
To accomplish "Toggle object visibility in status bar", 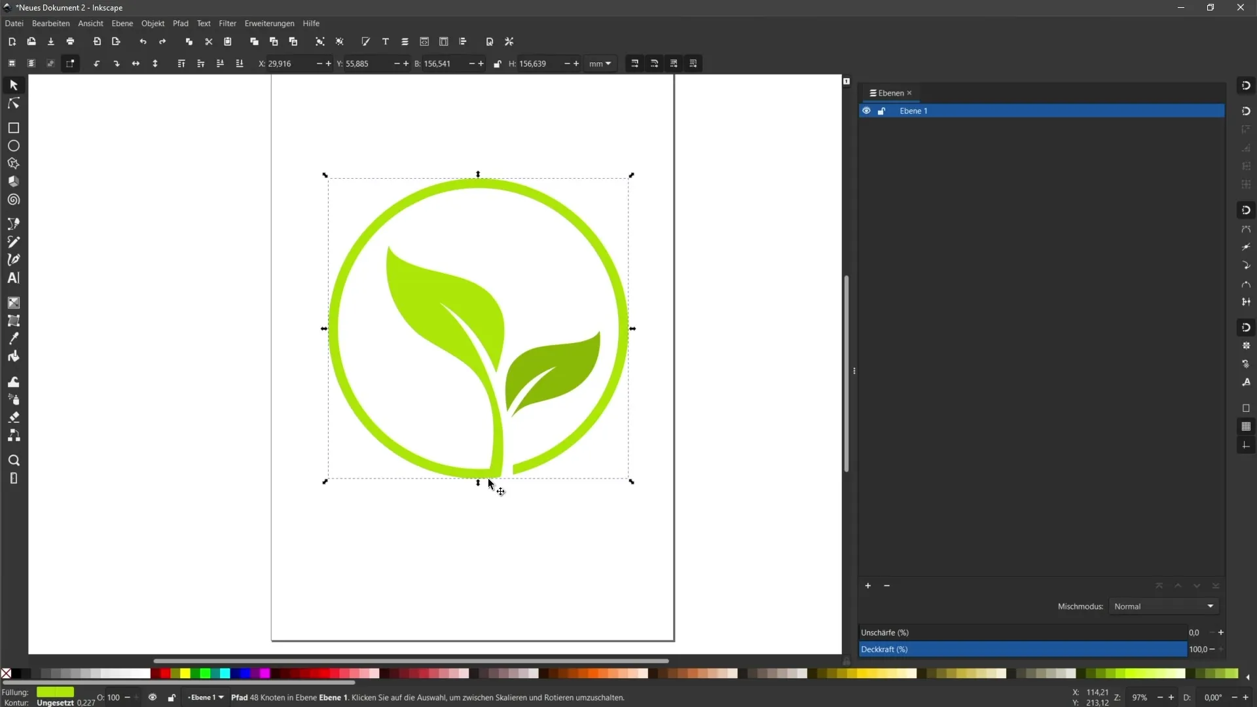I will pos(152,697).
